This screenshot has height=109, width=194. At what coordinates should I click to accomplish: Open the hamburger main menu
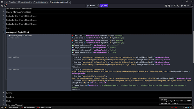click(2, 2)
